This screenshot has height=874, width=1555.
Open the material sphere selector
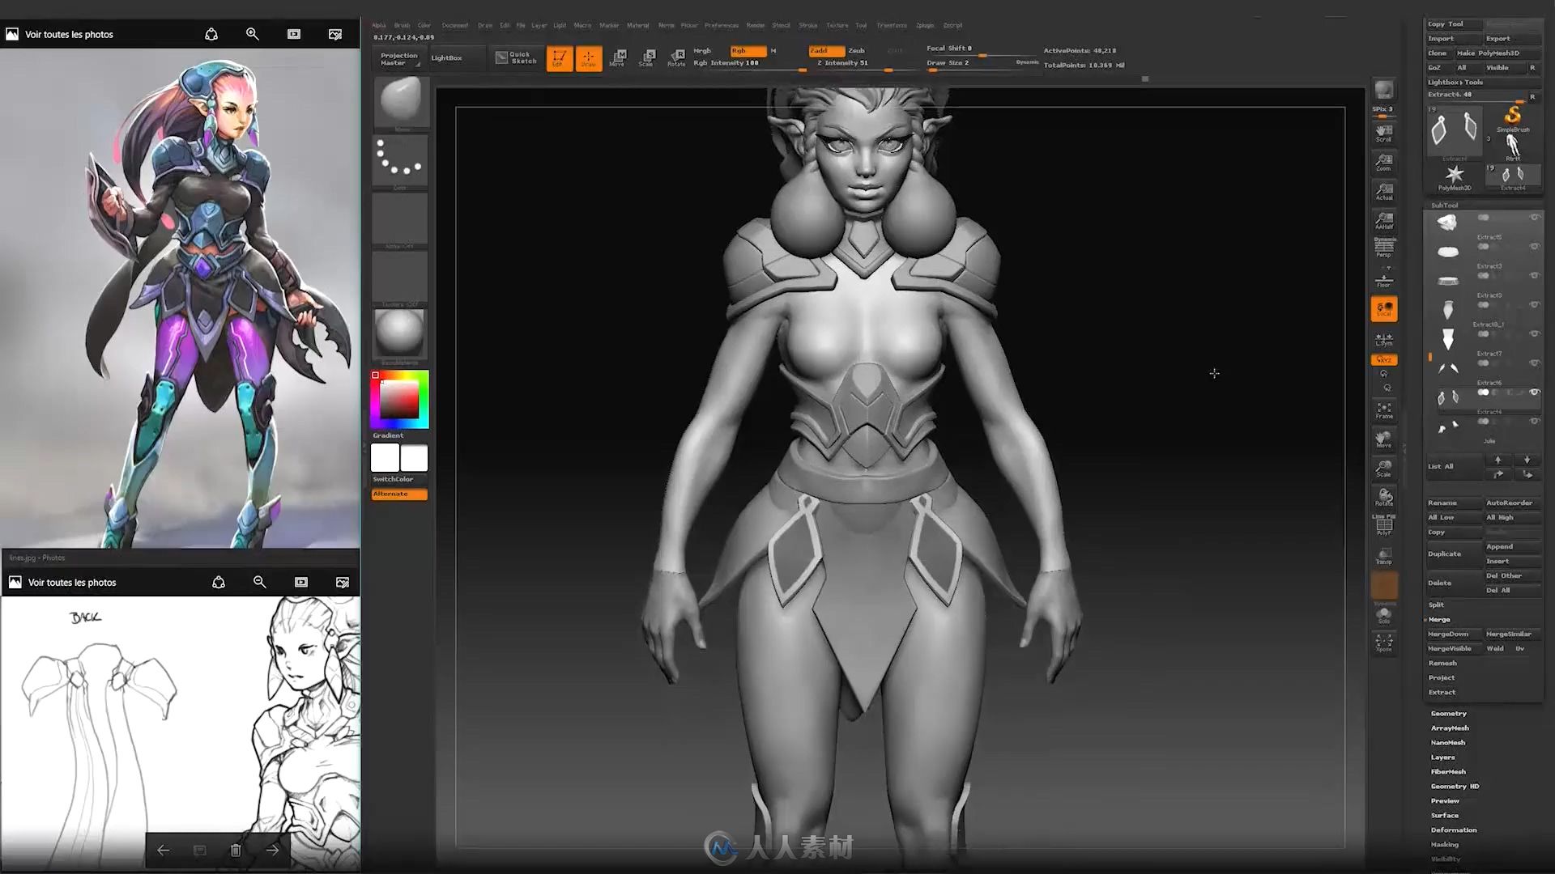coord(400,334)
